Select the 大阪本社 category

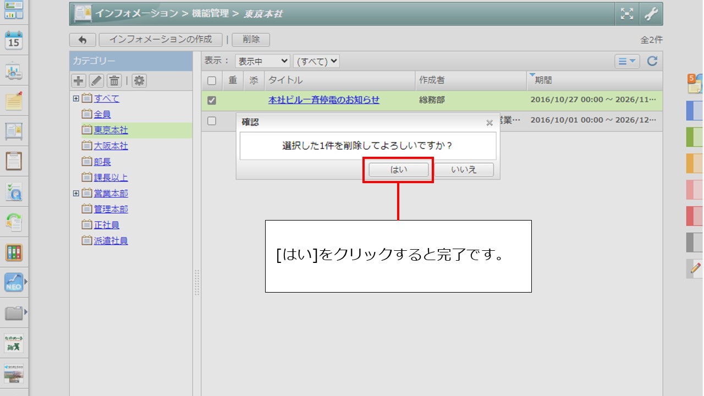111,146
